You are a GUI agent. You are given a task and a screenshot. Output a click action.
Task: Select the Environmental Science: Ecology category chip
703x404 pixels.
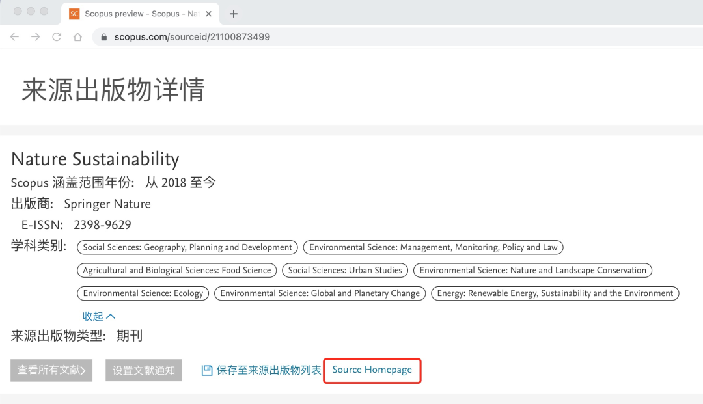tap(143, 293)
